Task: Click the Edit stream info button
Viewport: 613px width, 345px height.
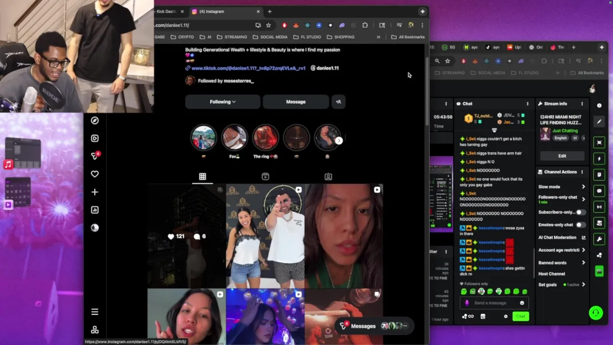Action: (562, 156)
